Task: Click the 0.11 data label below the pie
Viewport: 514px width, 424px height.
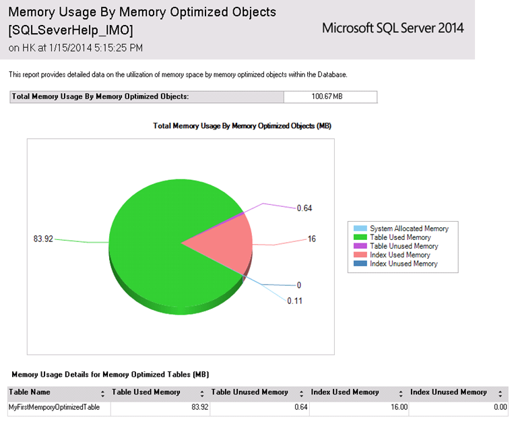Action: pos(294,301)
